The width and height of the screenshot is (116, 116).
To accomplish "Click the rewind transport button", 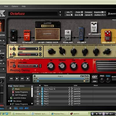I will [11, 79].
